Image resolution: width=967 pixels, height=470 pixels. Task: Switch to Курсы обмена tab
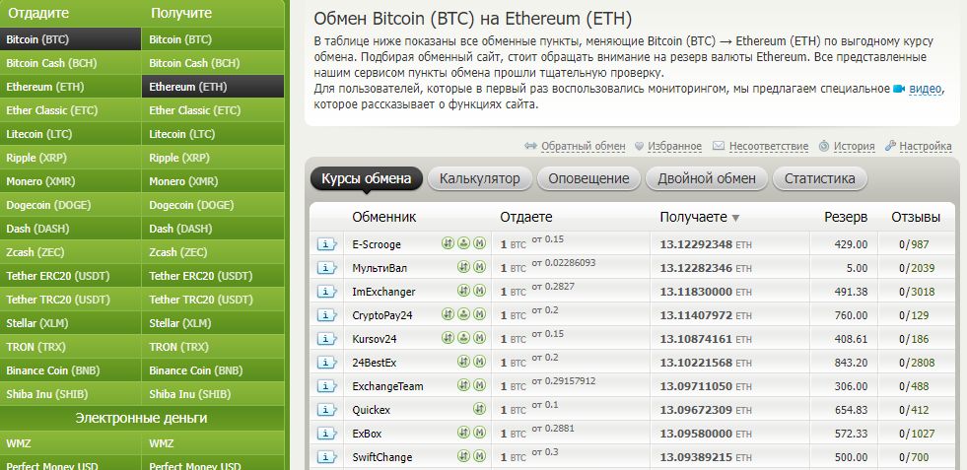tap(367, 179)
